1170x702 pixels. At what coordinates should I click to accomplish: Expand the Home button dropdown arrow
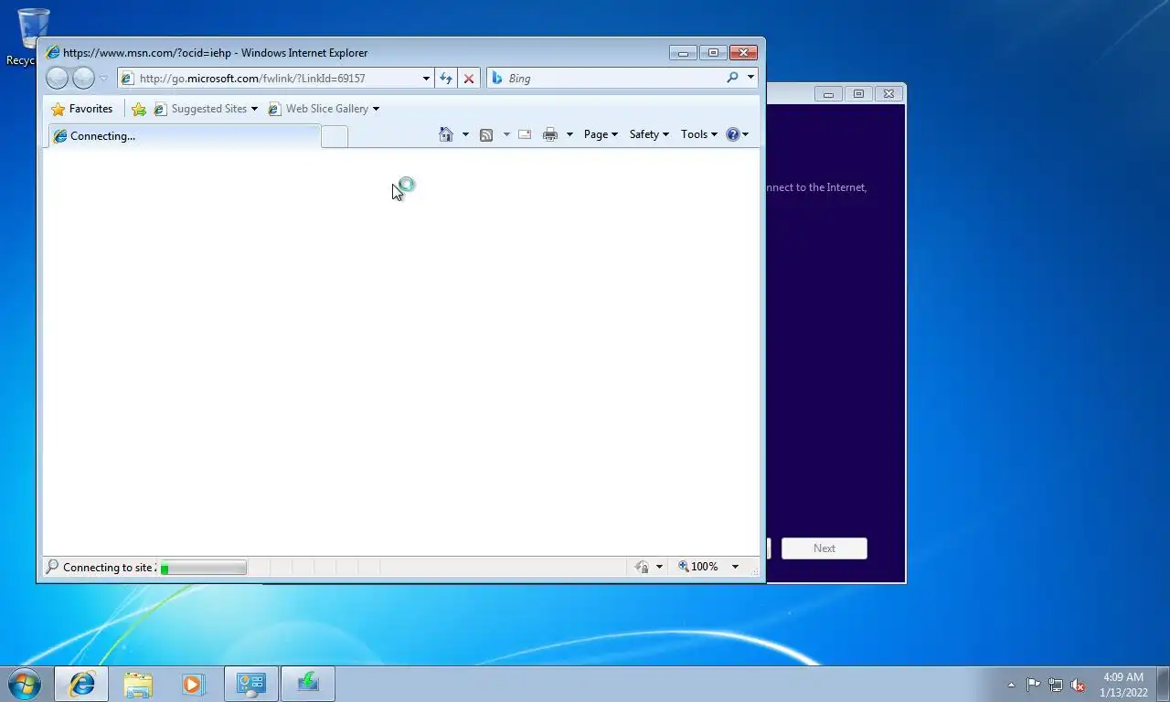(x=465, y=134)
